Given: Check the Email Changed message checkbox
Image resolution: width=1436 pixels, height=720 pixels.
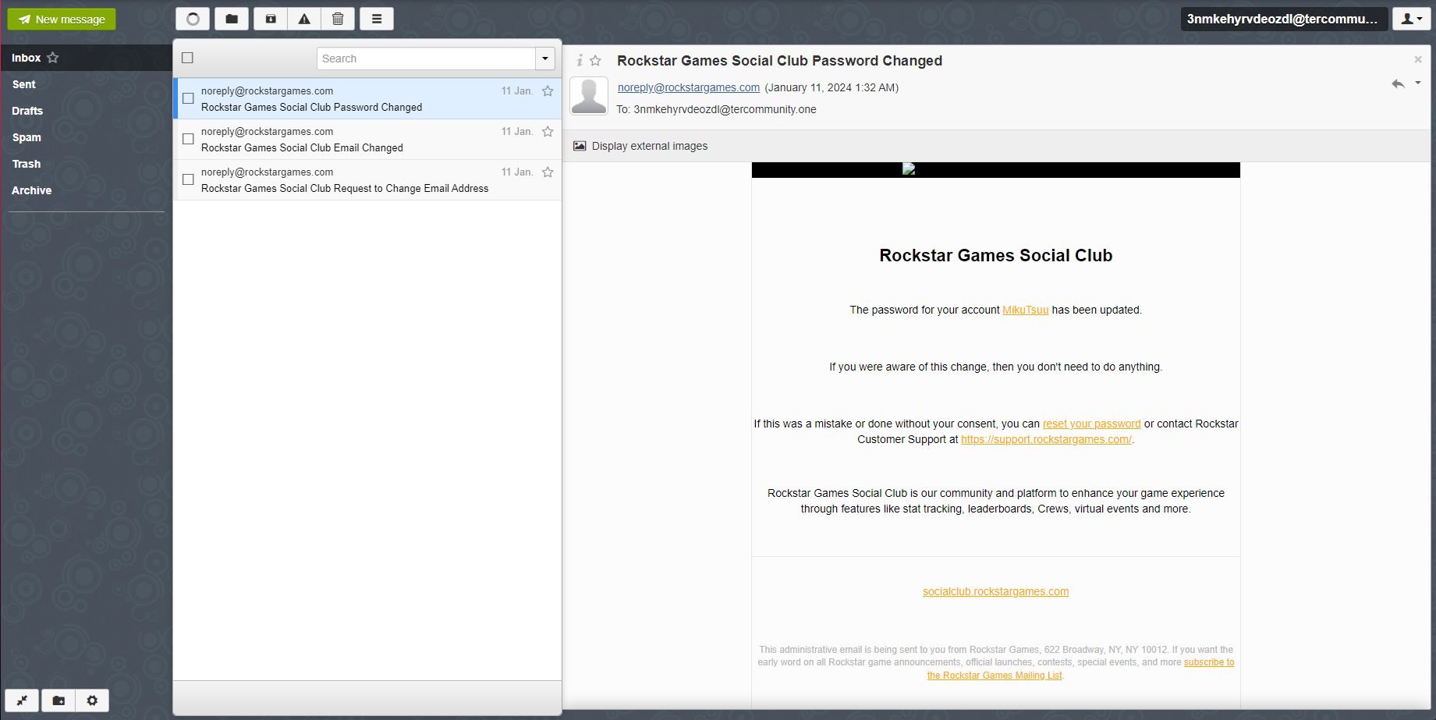Looking at the screenshot, I should pos(188,139).
